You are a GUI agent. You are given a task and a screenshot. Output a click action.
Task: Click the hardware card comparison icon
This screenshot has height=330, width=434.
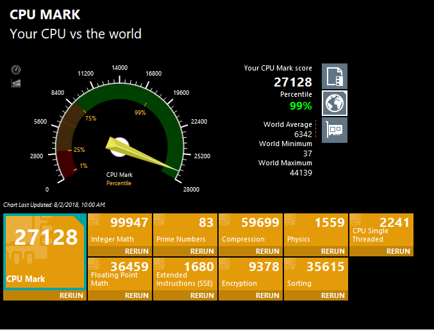coord(334,129)
